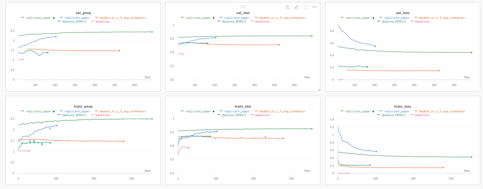
Task: Select baseline in the val_pesq legend
Action: click(x=102, y=22)
